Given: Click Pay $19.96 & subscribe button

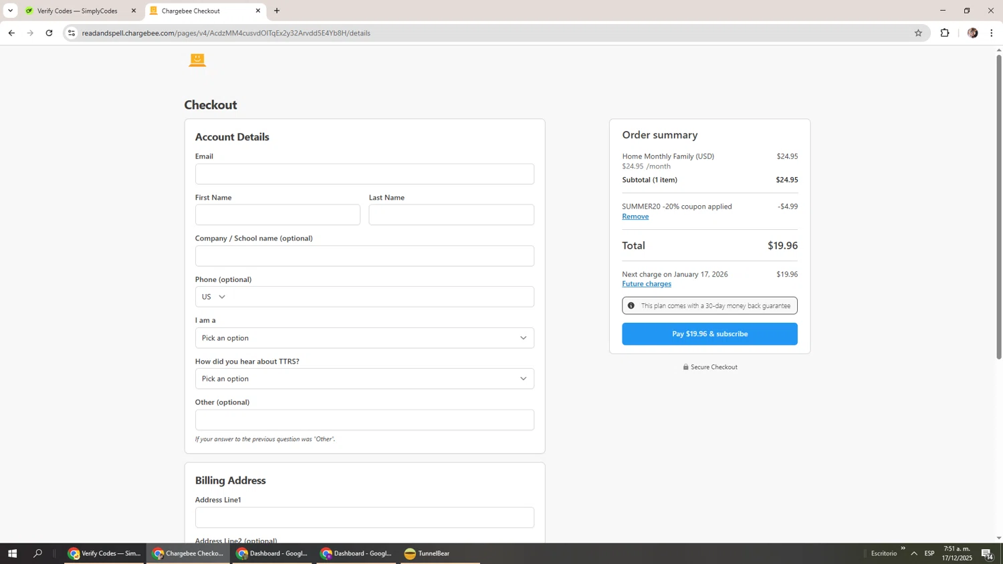Looking at the screenshot, I should 709,333.
